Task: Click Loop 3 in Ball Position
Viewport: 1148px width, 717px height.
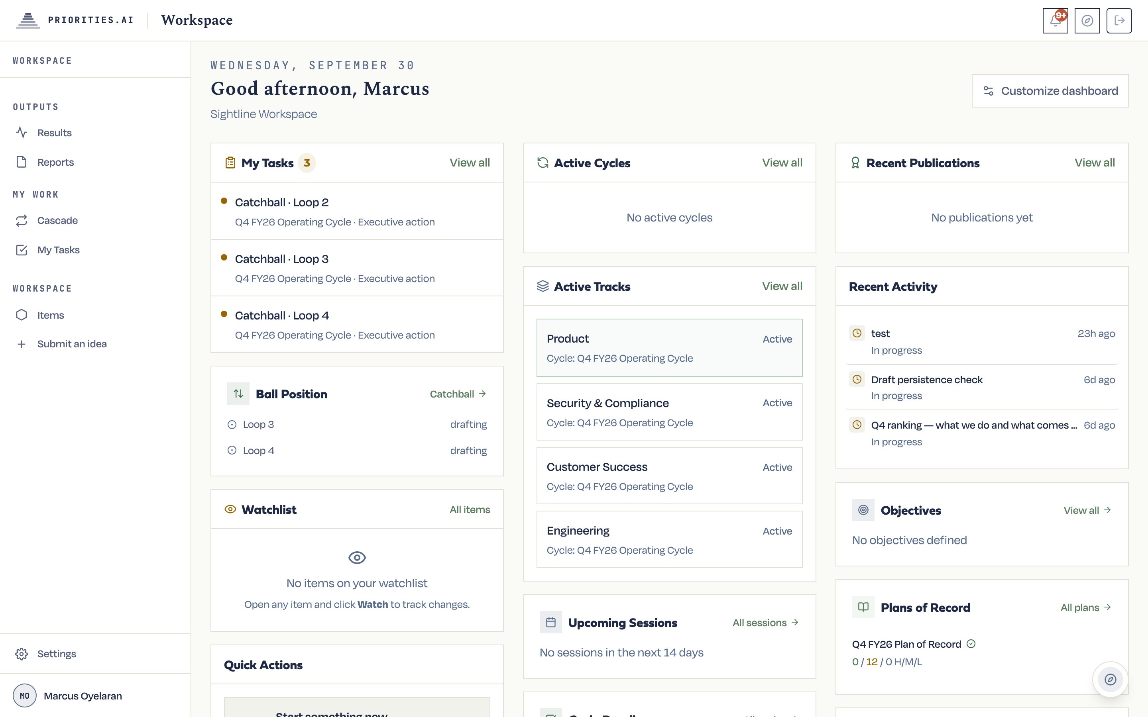Action: tap(357, 424)
